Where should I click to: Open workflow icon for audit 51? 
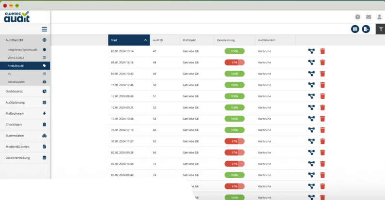pyautogui.click(x=311, y=96)
